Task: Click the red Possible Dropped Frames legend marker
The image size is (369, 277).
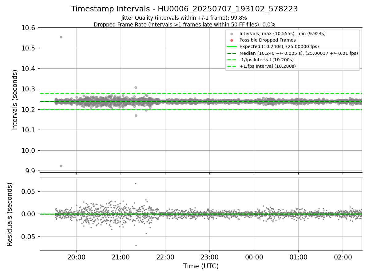Action: [232, 40]
